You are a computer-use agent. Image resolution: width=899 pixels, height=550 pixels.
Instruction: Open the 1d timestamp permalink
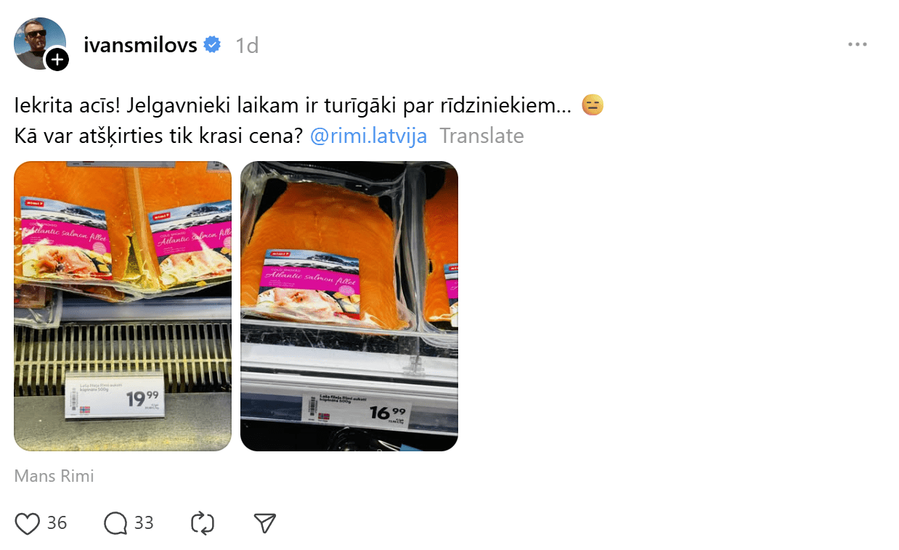247,46
